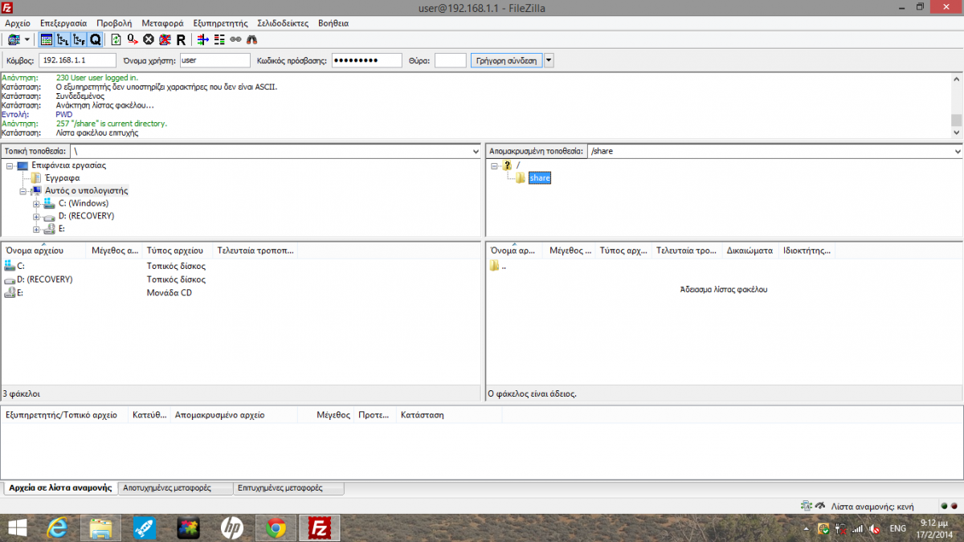Sort remote files by Ιδιοκτήτης column

[x=807, y=251]
